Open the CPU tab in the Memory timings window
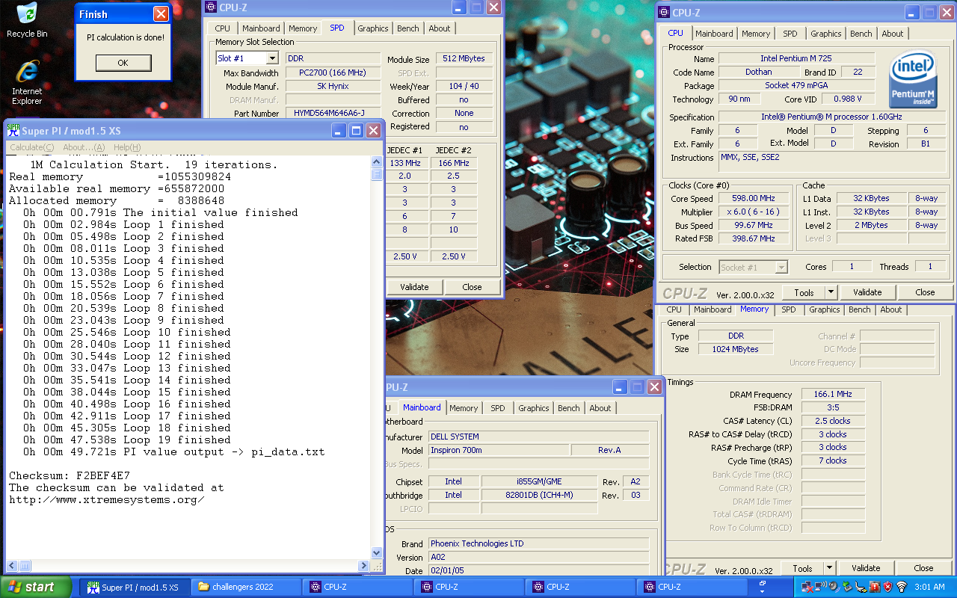The height and width of the screenshot is (598, 957). point(674,309)
